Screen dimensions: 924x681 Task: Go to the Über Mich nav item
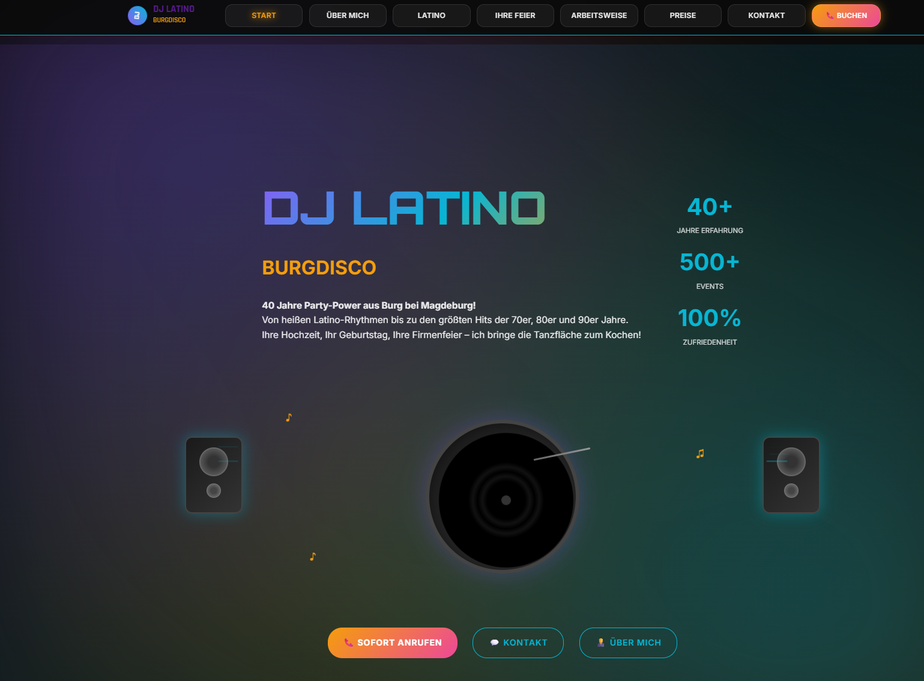point(348,16)
